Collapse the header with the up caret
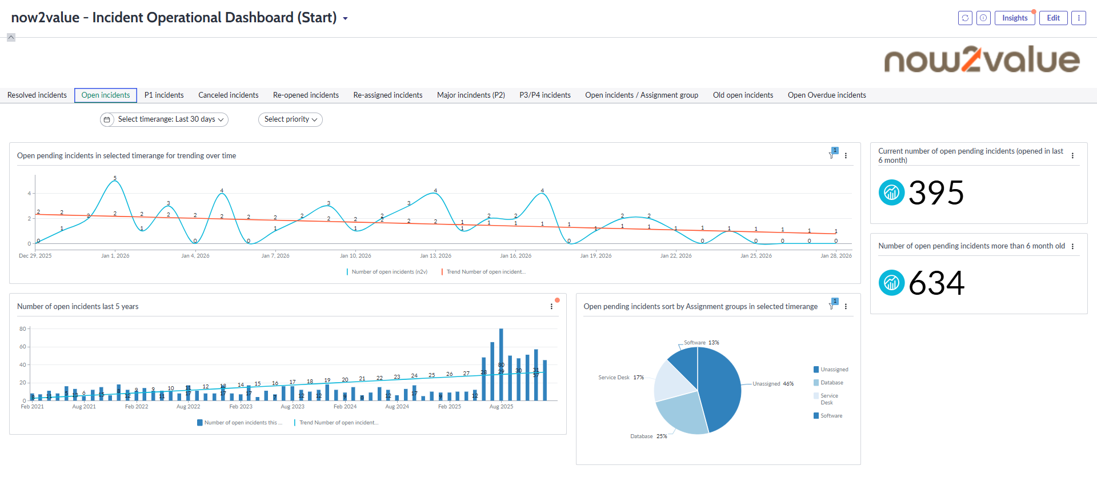The image size is (1097, 477). tap(11, 37)
